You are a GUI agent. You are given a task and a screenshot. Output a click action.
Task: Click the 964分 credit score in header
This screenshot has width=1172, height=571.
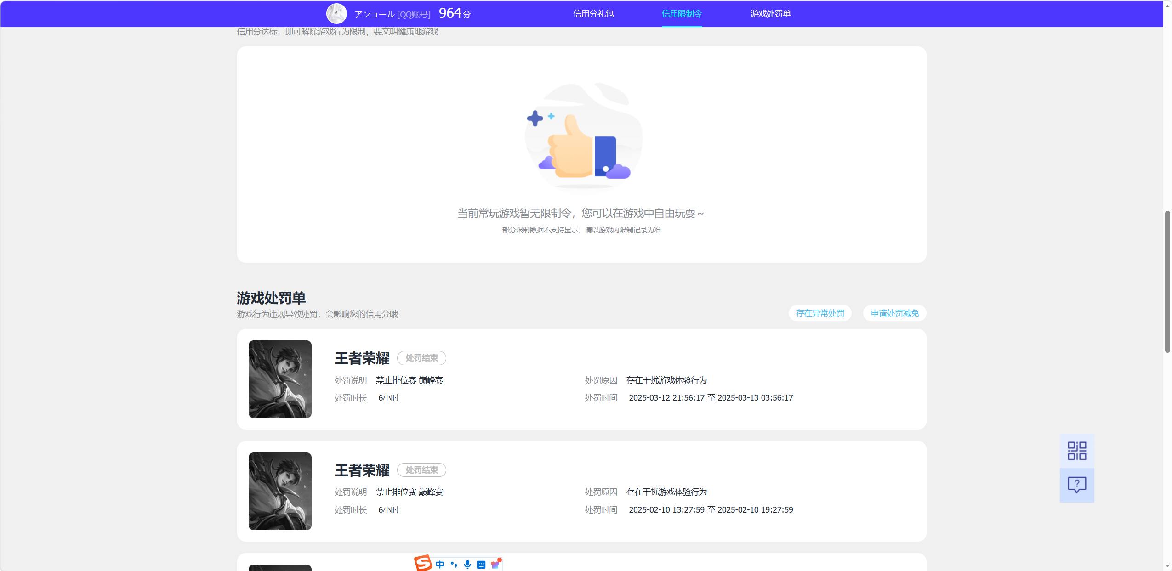[455, 13]
